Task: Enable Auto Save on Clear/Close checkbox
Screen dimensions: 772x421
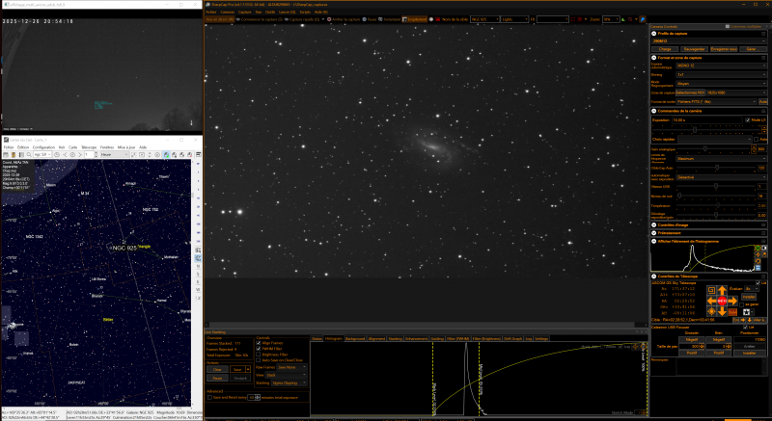Action: (x=259, y=360)
